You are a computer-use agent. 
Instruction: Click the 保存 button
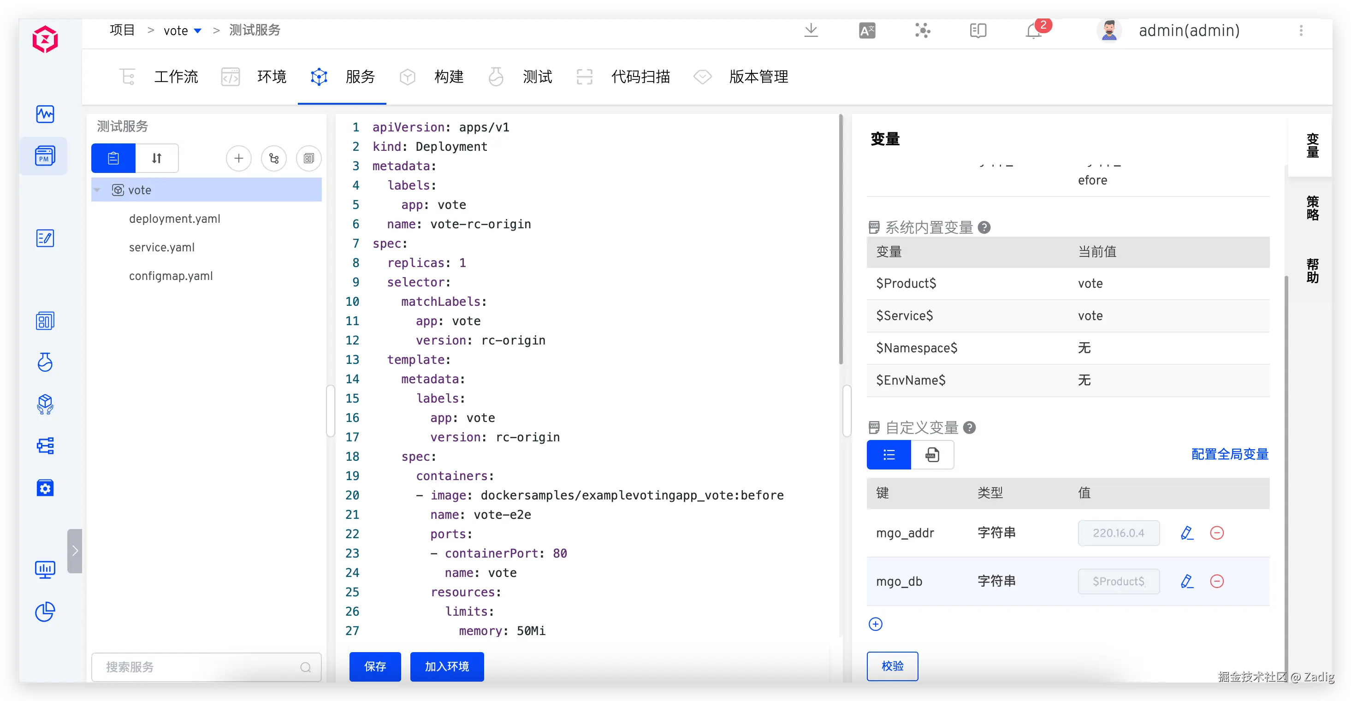pos(375,666)
